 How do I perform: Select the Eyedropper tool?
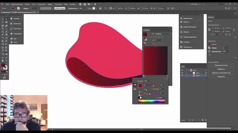3,51
